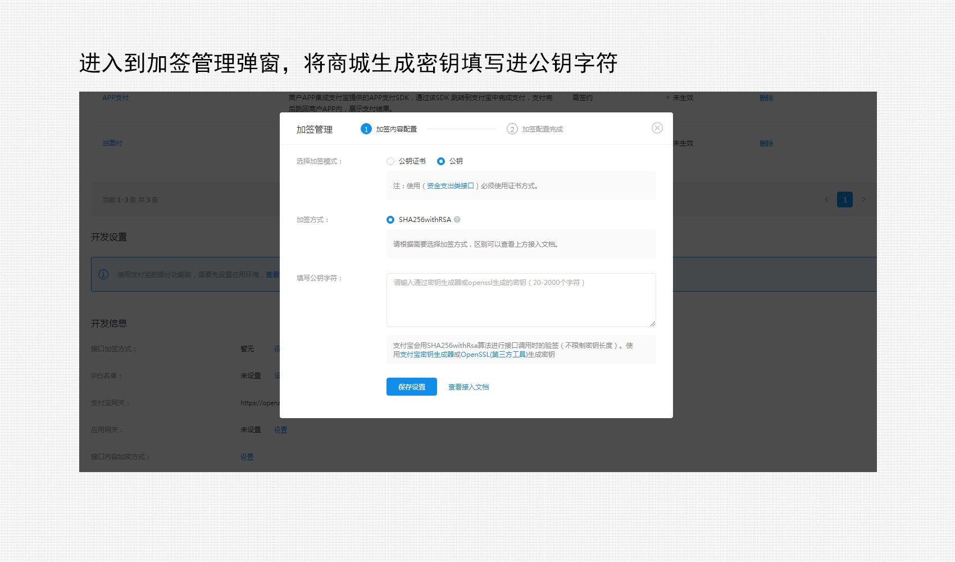Image resolution: width=955 pixels, height=562 pixels.
Task: Select the 公钥 radio option
Action: tap(441, 161)
